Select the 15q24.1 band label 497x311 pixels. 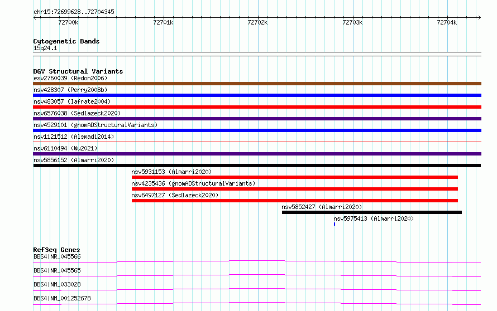(x=45, y=48)
